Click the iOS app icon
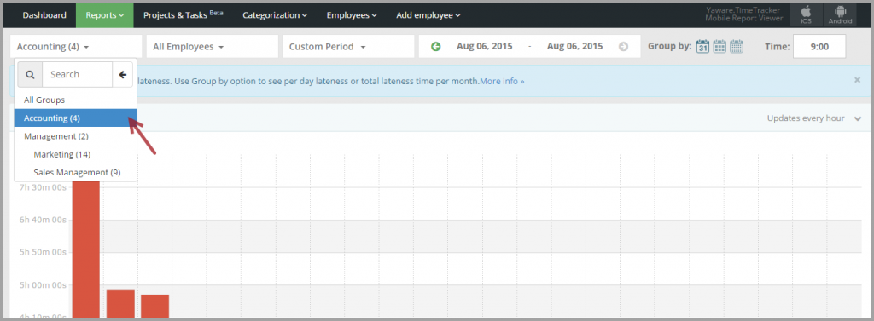Viewport: 874px width, 321px height. (x=805, y=14)
